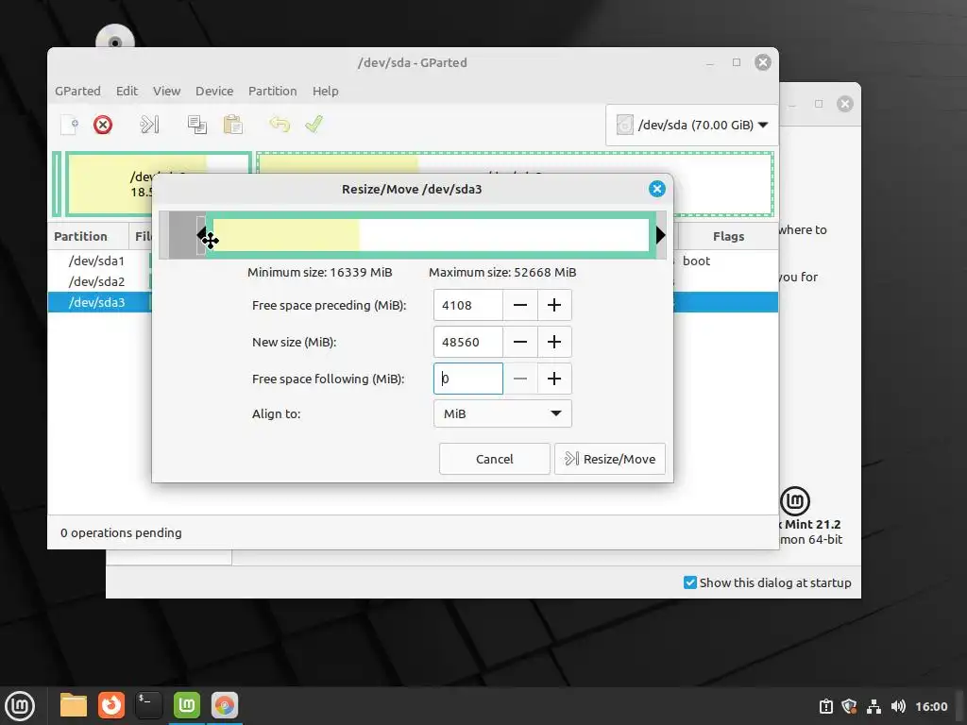Launch Firefox from the taskbar
The image size is (967, 725).
tap(111, 705)
